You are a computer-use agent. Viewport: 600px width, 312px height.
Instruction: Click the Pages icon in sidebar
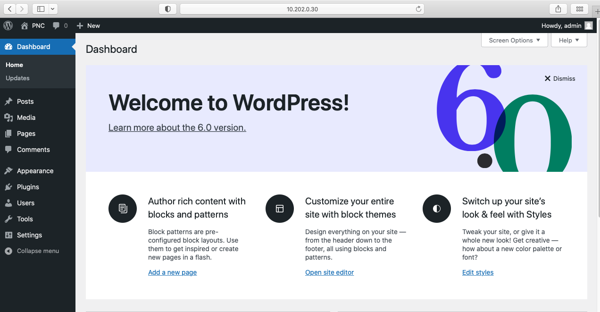pos(8,134)
